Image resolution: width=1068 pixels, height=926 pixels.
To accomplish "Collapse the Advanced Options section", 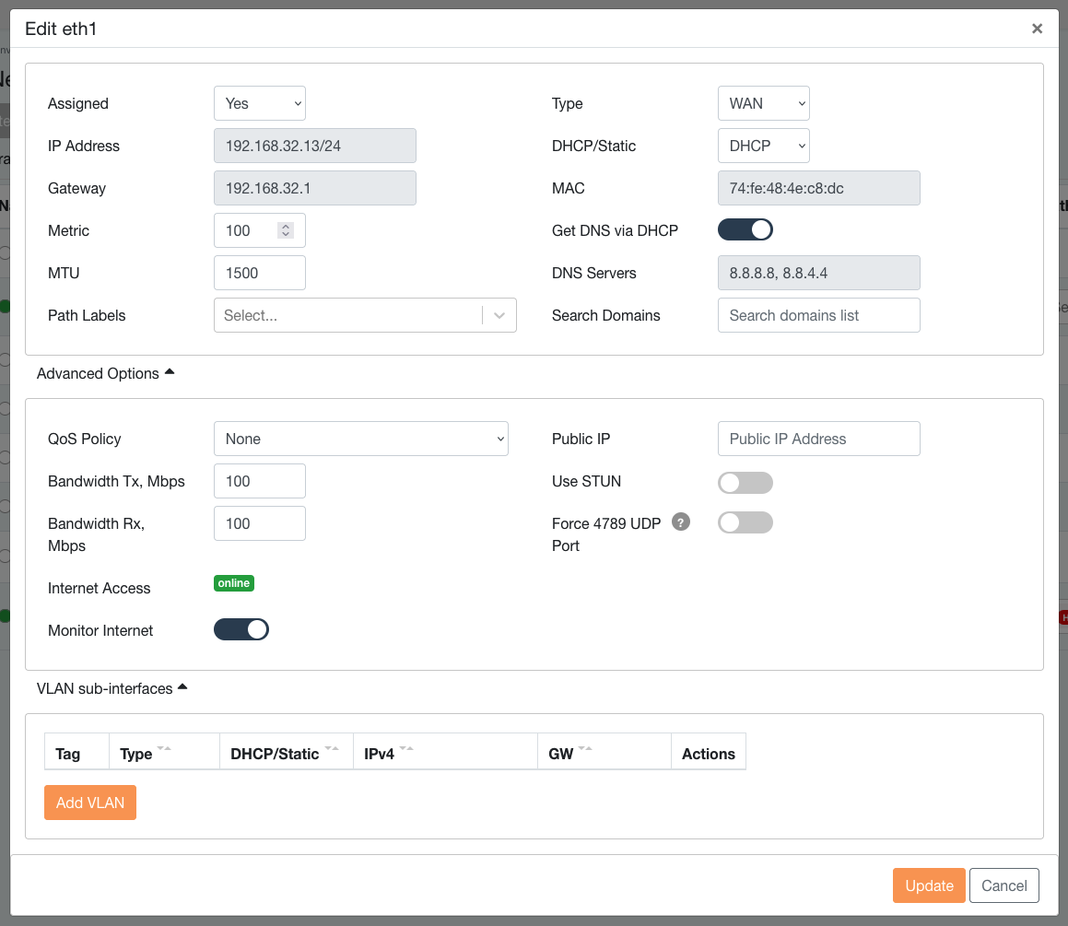I will tap(105, 373).
